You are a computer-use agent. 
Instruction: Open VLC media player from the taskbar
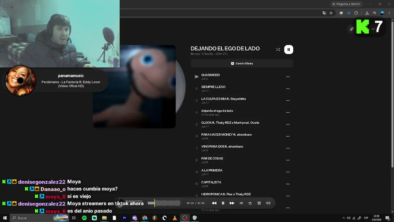click(x=175, y=218)
